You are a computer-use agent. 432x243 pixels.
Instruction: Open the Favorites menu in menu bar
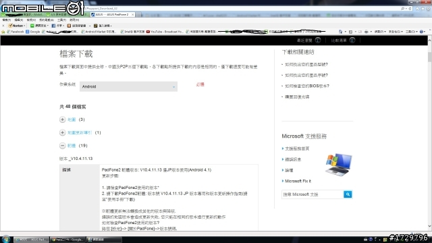tap(46, 20)
